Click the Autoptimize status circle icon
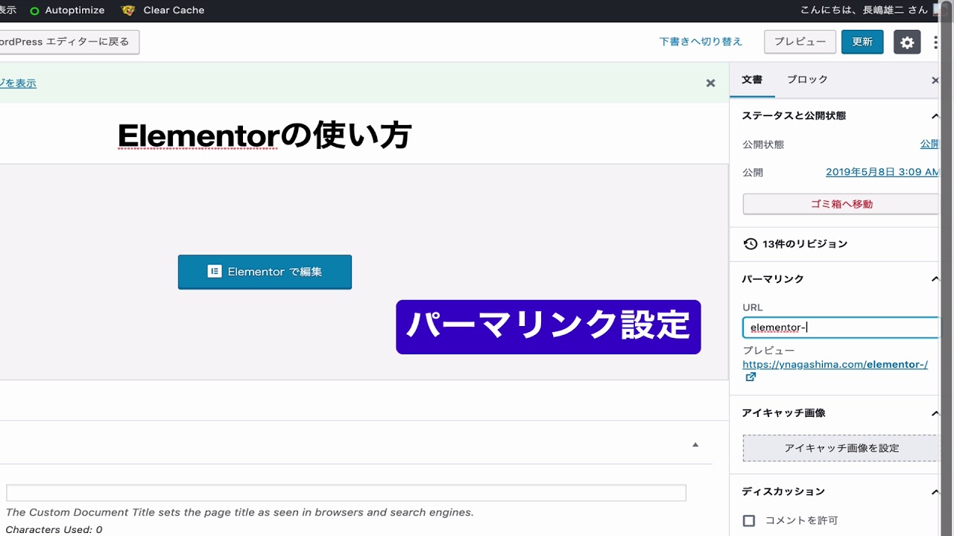The image size is (954, 536). (x=34, y=10)
